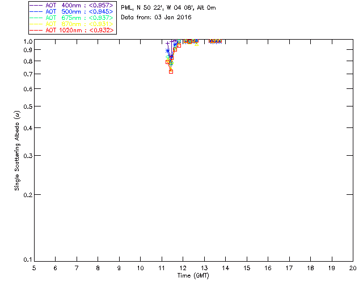Image resolution: width=363 pixels, height=290 pixels.
Task: Click the AOT 500nm legend entry
Action: point(71,11)
